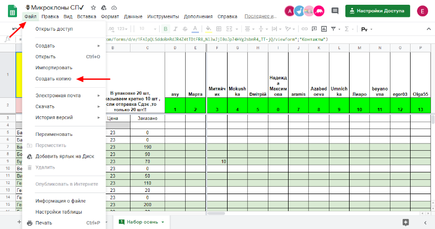
Task: Click the user account avatar
Action: 422,11
